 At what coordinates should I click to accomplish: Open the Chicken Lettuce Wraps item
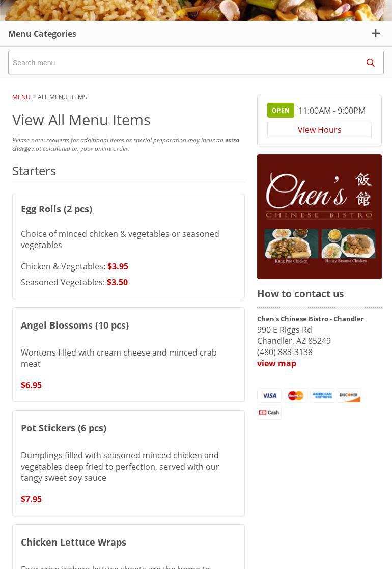73,542
